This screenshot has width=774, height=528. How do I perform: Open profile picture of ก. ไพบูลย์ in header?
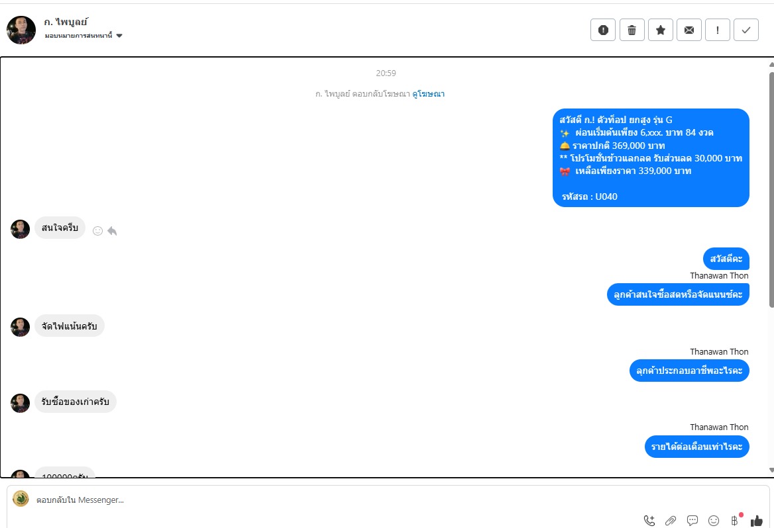21,30
